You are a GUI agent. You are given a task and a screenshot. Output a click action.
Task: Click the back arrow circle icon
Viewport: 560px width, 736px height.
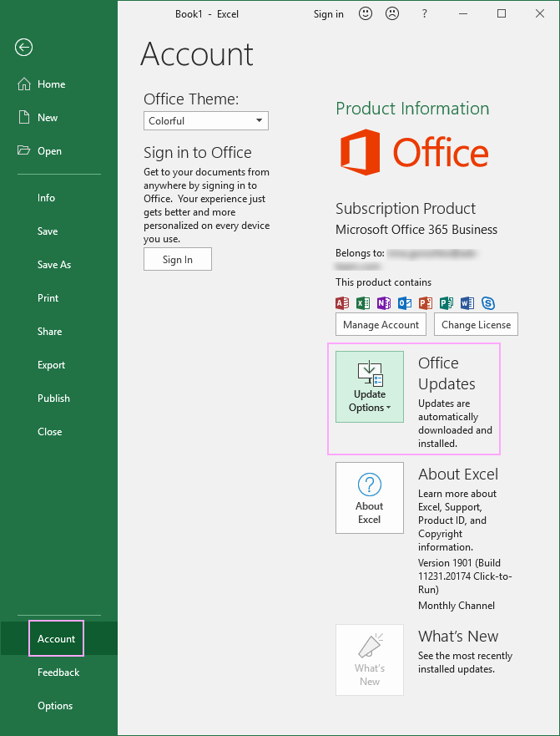click(x=23, y=47)
